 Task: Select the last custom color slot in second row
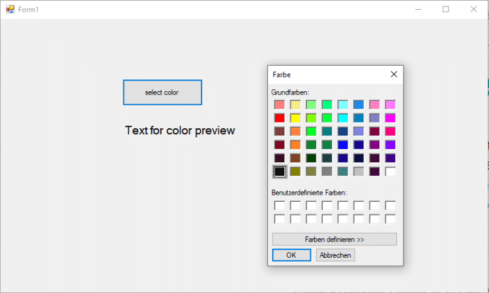point(390,219)
